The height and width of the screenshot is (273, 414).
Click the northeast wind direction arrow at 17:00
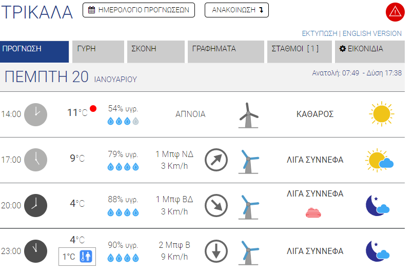pos(216,160)
